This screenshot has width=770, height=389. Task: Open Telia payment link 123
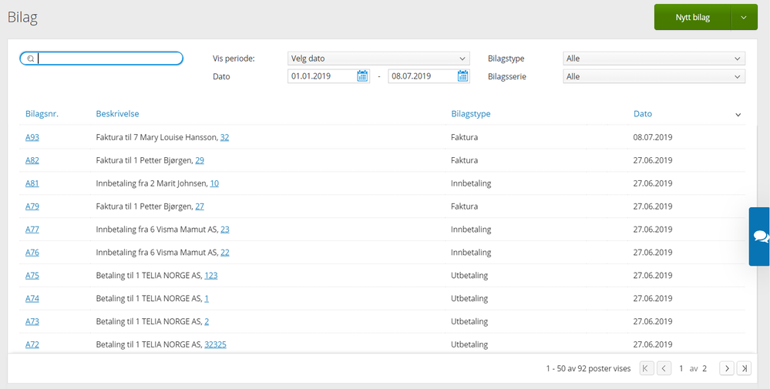[211, 276]
